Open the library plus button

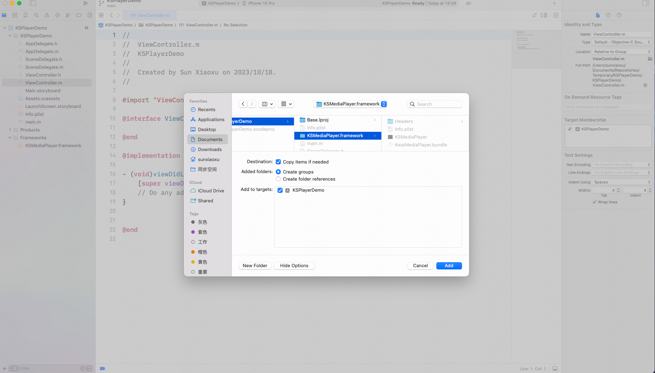pyautogui.click(x=554, y=3)
